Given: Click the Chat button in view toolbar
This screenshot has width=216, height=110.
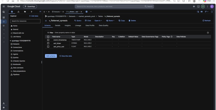Looking at the screenshot, I should click(88, 21).
